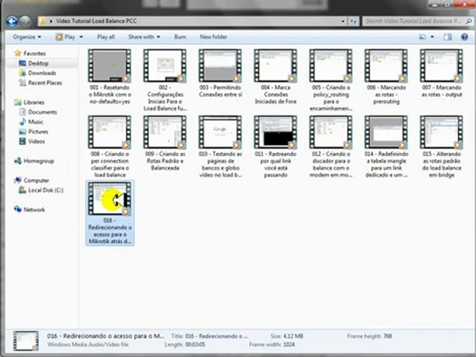Select video 010 - Testando as páginas
The image size is (476, 357).
click(x=220, y=147)
